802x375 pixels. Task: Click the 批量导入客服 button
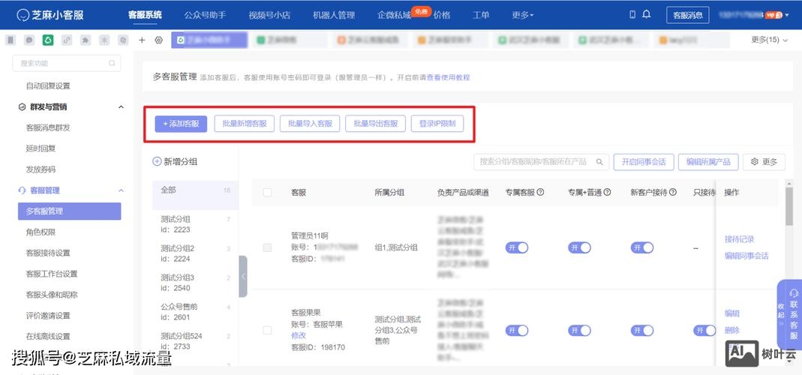(310, 123)
